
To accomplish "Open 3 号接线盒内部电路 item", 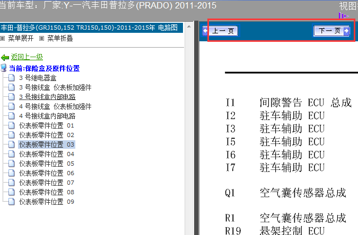I will (47, 97).
